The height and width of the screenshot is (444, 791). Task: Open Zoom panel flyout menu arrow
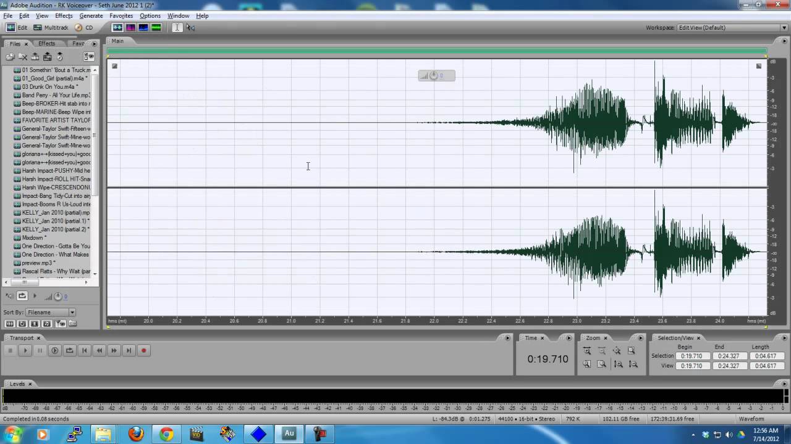[x=640, y=338]
